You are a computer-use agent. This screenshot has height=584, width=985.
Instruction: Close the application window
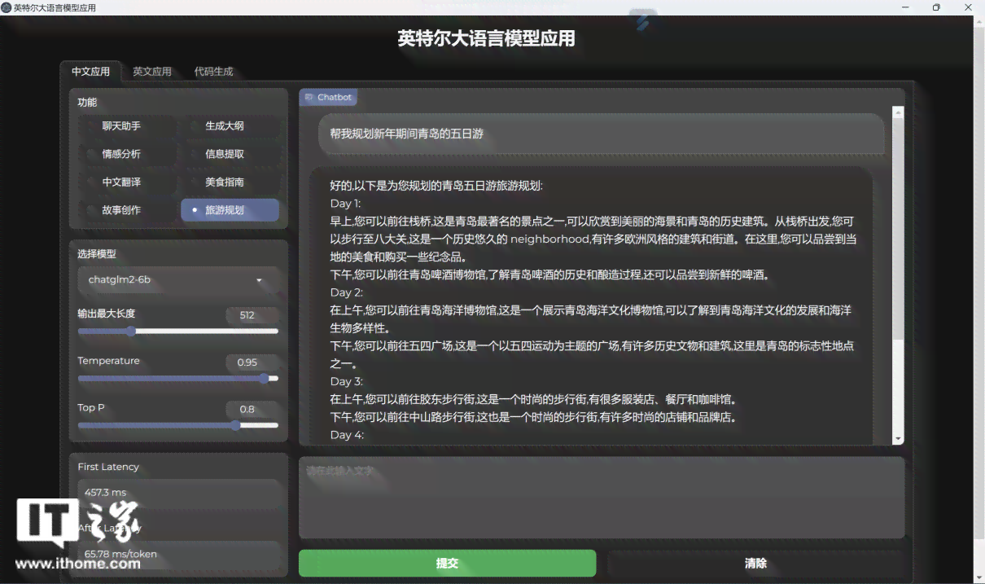[968, 7]
